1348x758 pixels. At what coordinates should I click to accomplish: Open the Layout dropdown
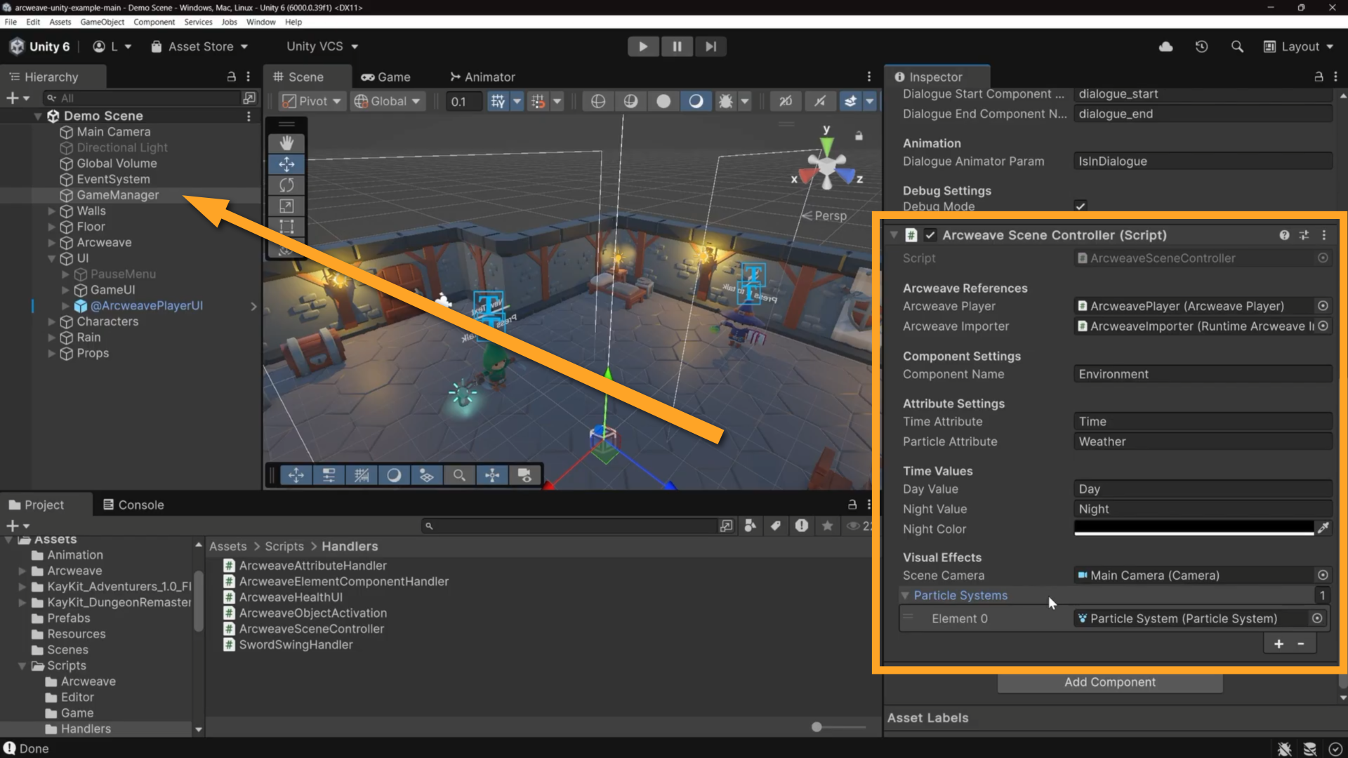(1298, 46)
